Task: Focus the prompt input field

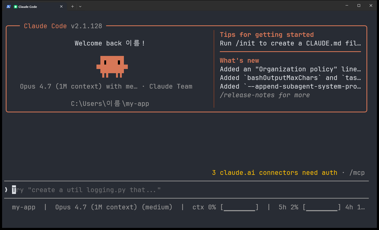Action: tap(186, 190)
